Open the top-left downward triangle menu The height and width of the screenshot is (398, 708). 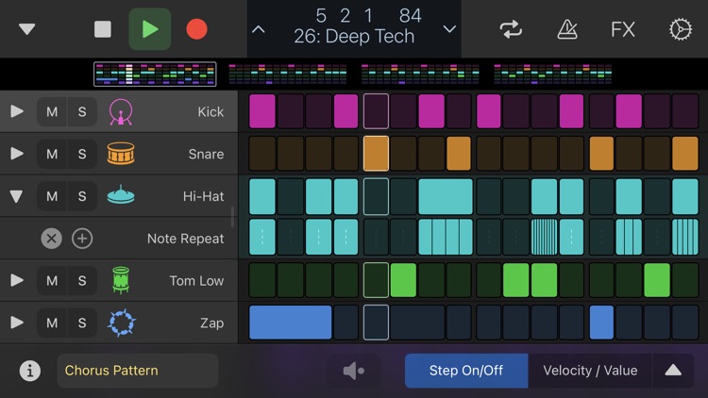pos(27,30)
